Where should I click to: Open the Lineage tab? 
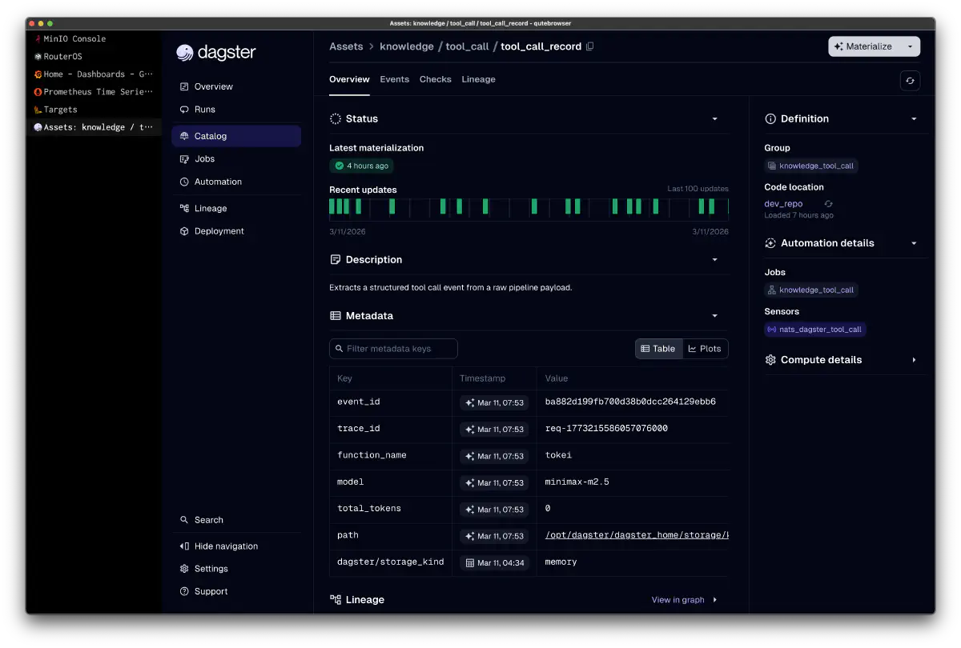(x=478, y=79)
